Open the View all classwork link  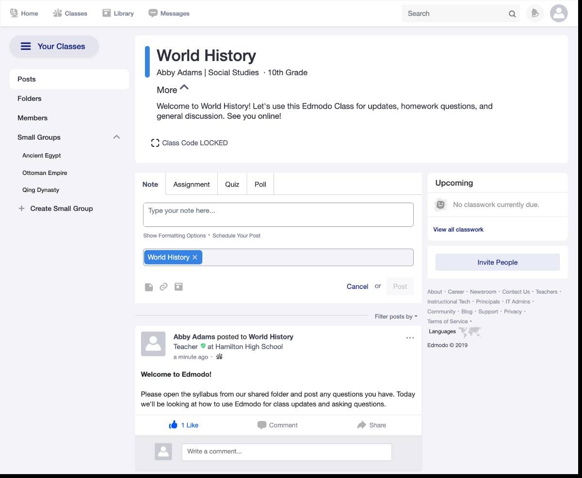[x=458, y=229]
